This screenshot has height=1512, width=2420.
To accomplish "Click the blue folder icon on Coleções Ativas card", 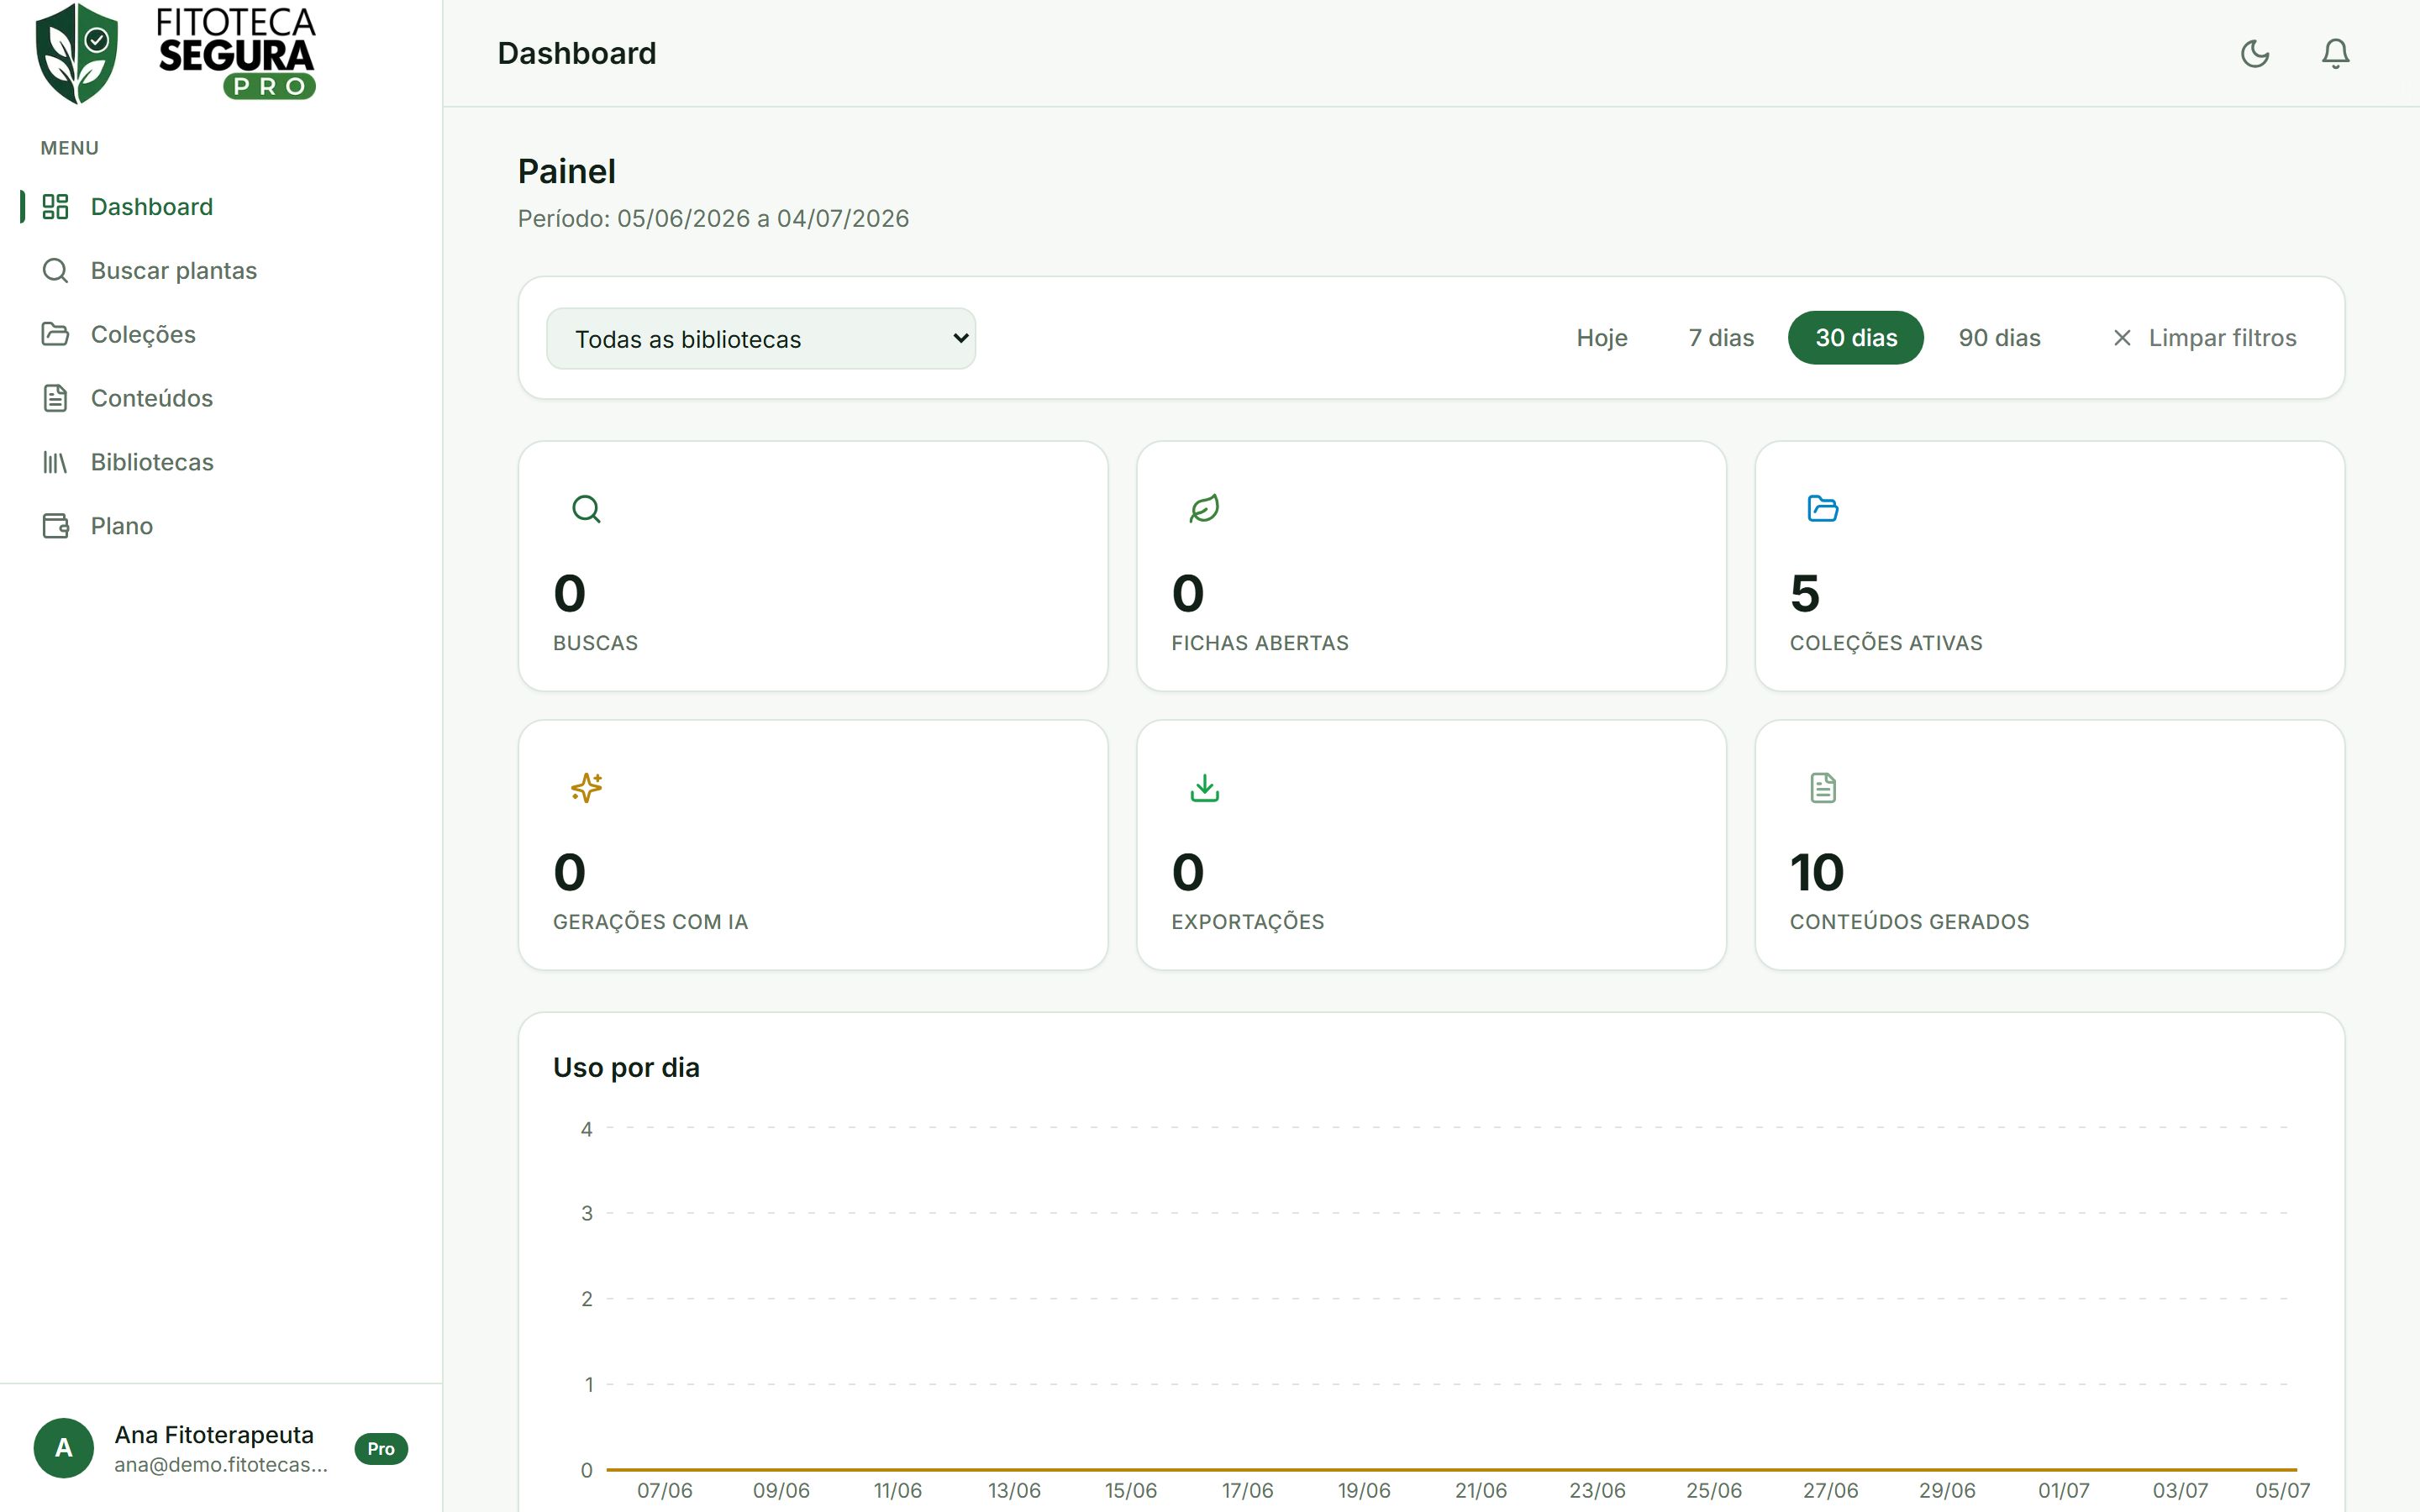I will [1823, 509].
